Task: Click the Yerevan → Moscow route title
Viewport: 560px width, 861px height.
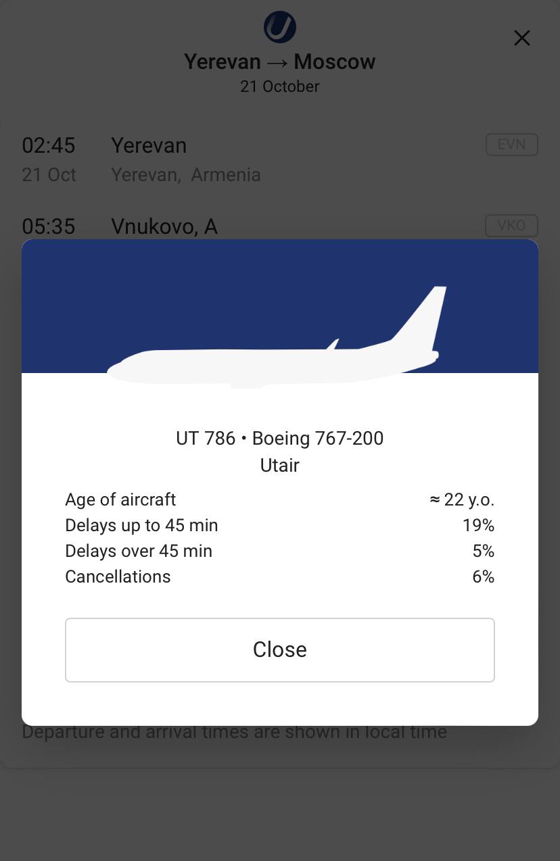Action: click(279, 62)
